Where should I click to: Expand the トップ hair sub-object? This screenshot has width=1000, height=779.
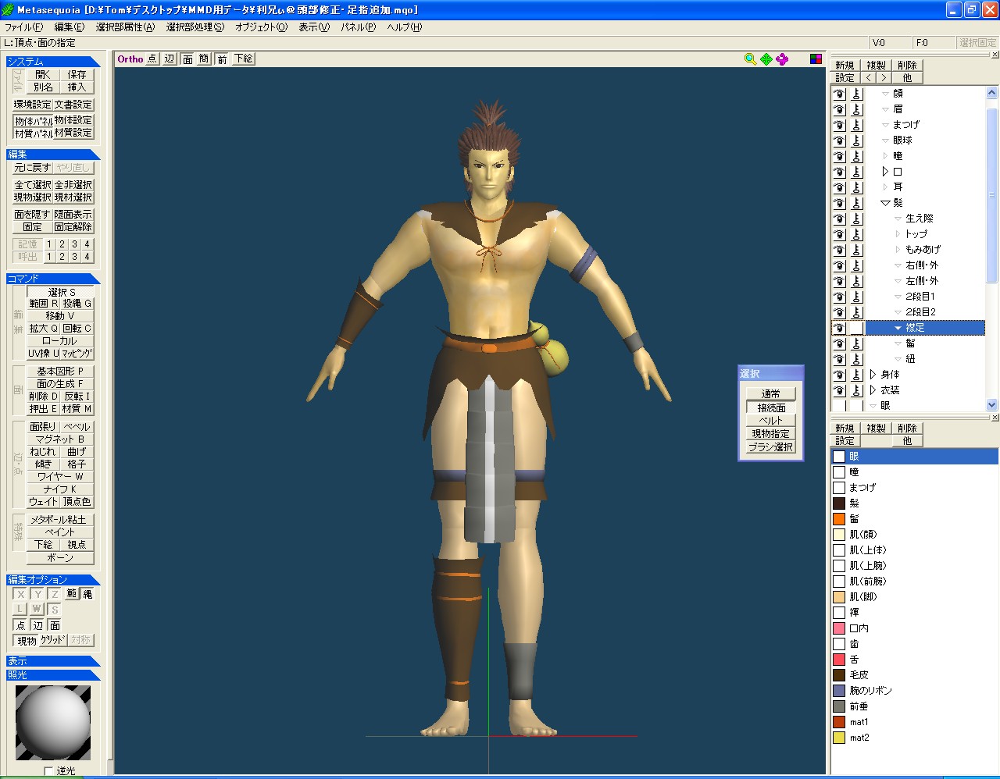(x=898, y=234)
